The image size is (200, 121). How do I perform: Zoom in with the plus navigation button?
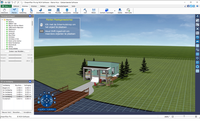click(x=49, y=93)
